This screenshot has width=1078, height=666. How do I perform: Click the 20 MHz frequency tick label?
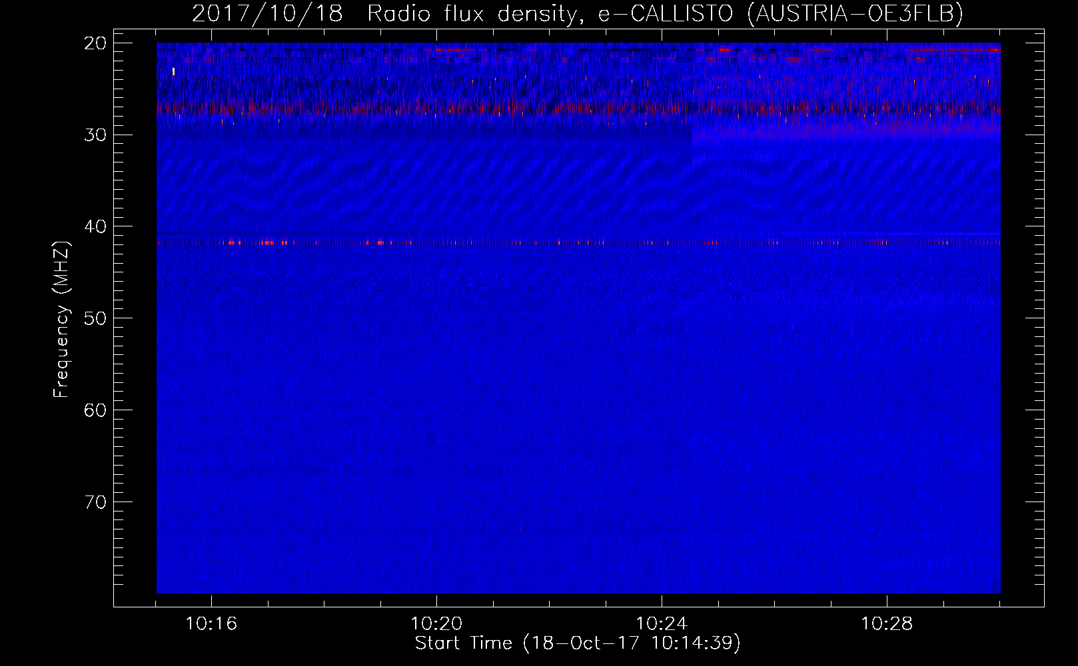[x=95, y=43]
